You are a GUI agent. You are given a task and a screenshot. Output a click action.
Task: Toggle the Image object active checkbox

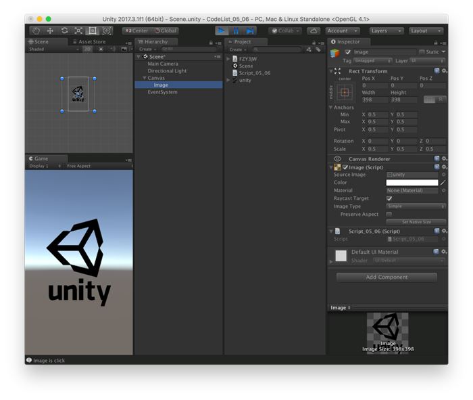348,52
